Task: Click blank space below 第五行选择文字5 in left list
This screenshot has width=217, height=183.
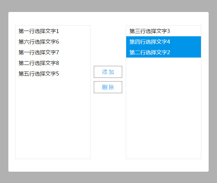Action: tap(53, 116)
